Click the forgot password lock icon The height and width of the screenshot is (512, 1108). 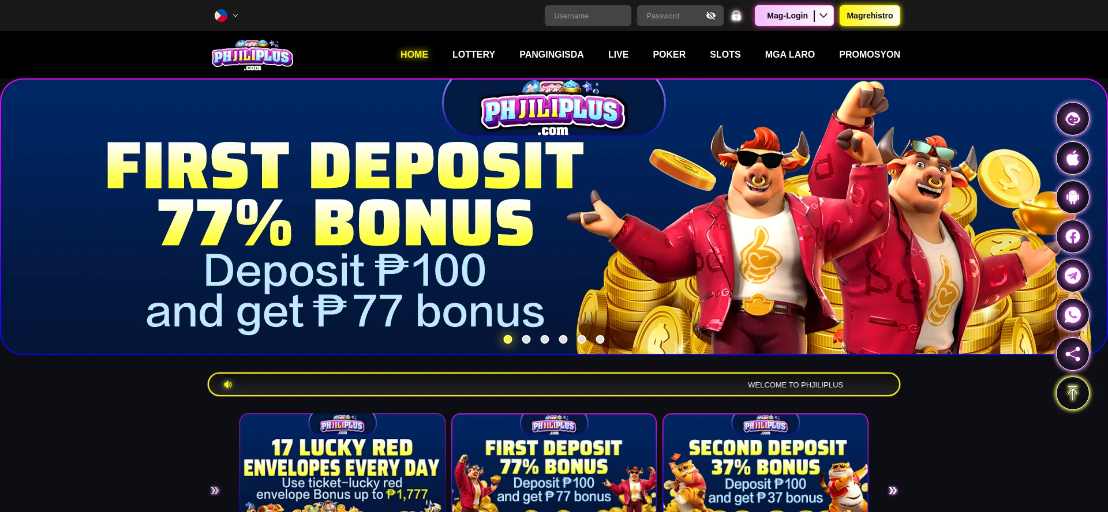point(736,16)
